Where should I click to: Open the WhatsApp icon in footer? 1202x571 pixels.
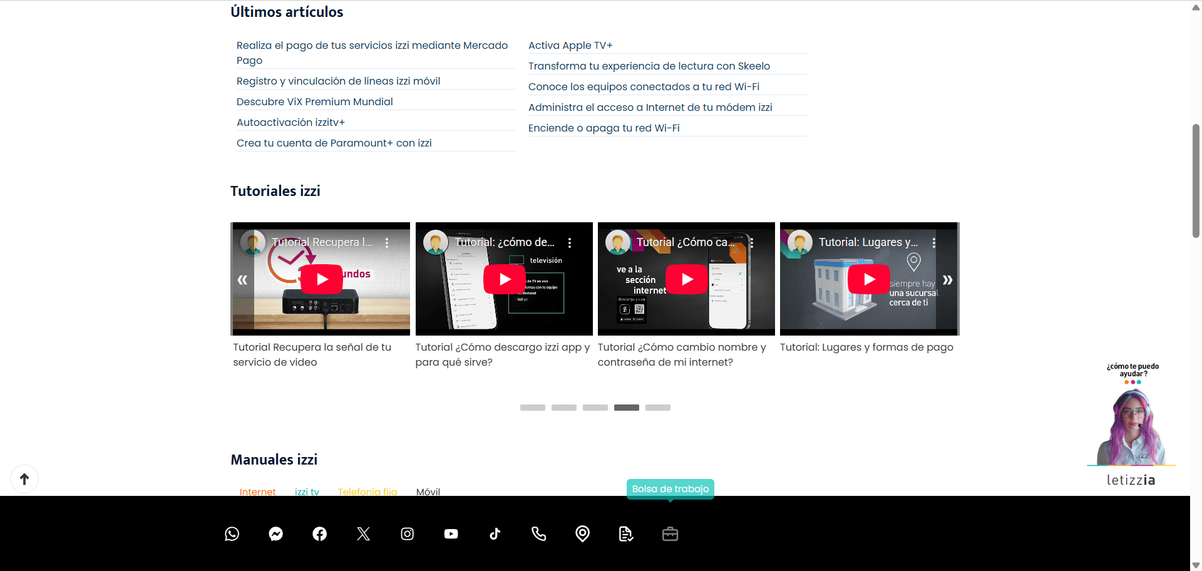coord(232,534)
